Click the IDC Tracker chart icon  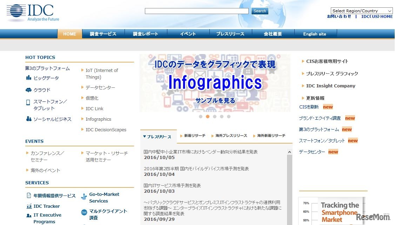click(28, 206)
